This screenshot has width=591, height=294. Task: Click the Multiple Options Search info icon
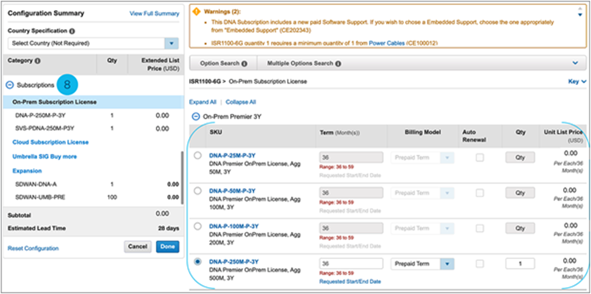click(338, 63)
